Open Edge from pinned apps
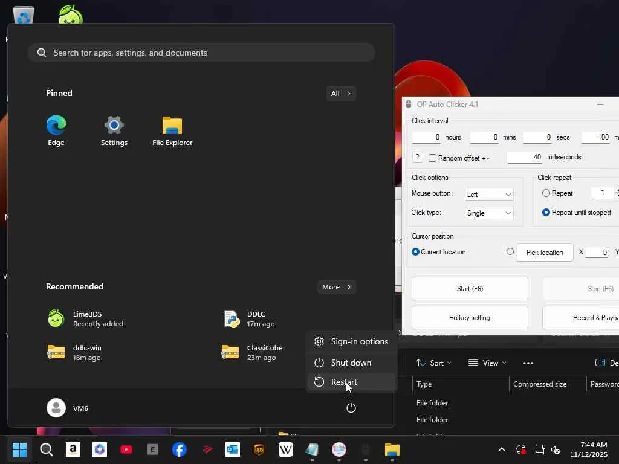This screenshot has height=464, width=619. 56,131
